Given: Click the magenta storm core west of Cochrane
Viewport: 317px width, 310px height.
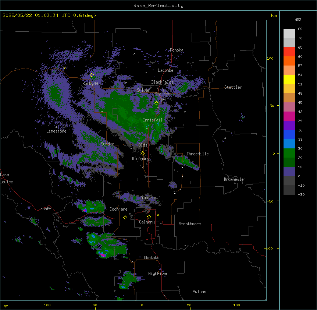Looking at the screenshot, I should coord(85,210).
